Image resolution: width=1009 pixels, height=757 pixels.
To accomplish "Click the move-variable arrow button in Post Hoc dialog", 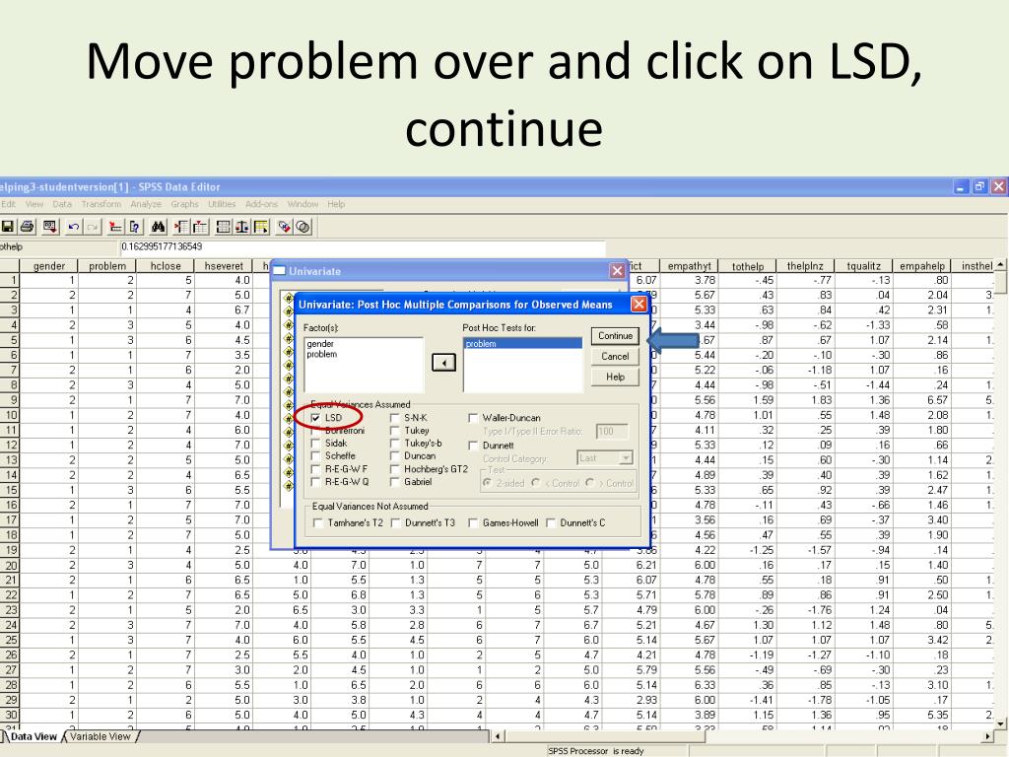I will pos(443,363).
